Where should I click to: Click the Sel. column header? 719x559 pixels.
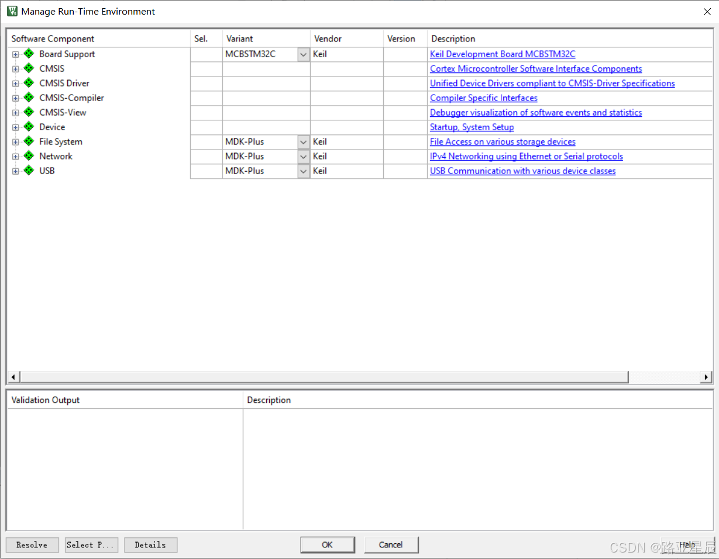pyautogui.click(x=207, y=39)
